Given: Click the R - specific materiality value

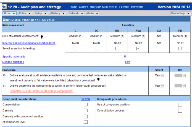Looking at the screenshot, I should point(128,57).
